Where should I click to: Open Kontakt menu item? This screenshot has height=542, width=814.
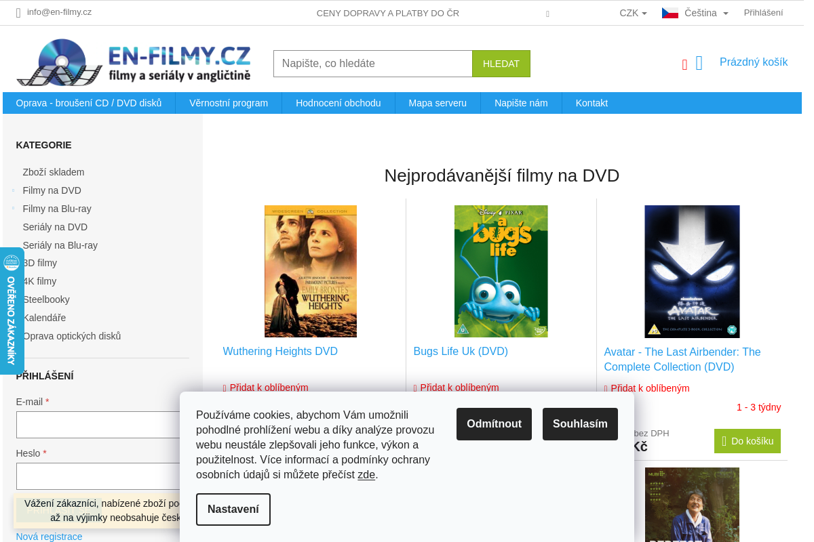(592, 103)
